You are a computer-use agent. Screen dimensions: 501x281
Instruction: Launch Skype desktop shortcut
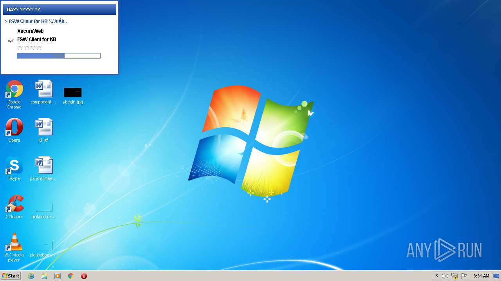coord(14,169)
